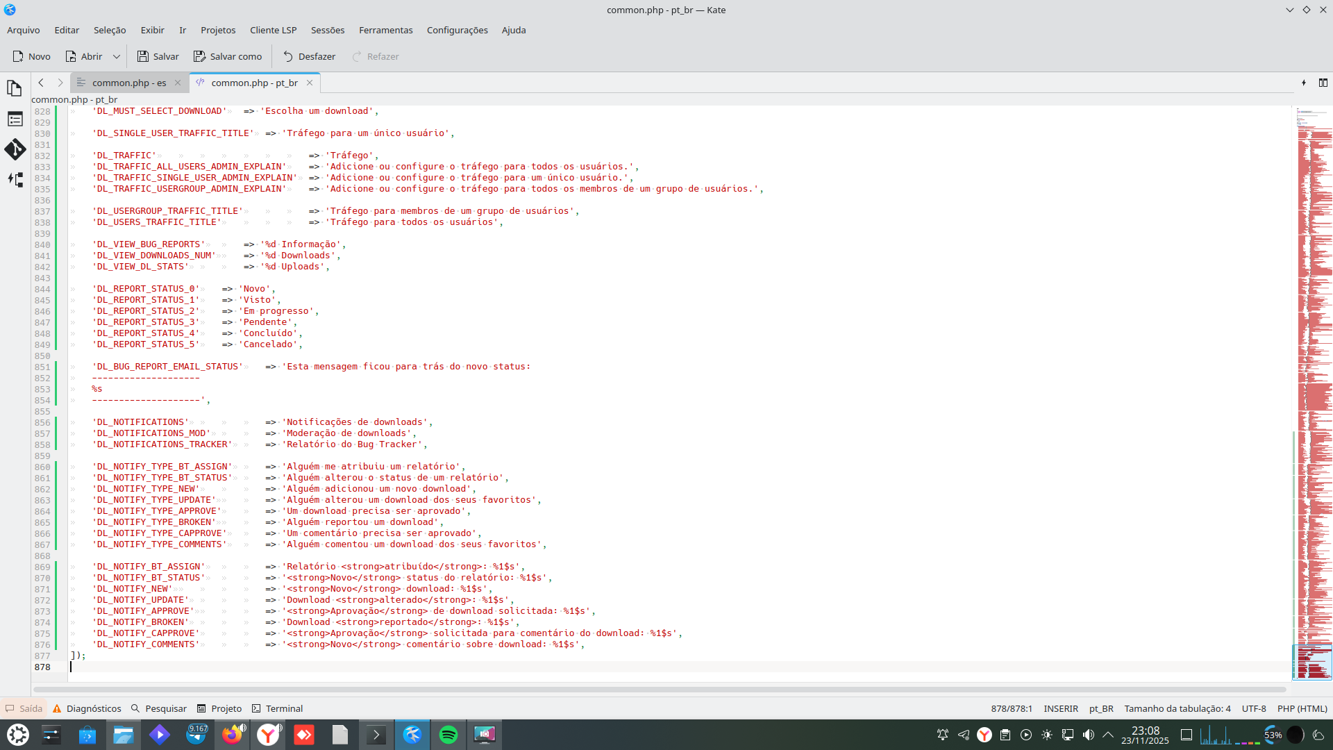Click the Salvar toolbar icon
Viewport: 1333px width, 750px height.
(158, 56)
